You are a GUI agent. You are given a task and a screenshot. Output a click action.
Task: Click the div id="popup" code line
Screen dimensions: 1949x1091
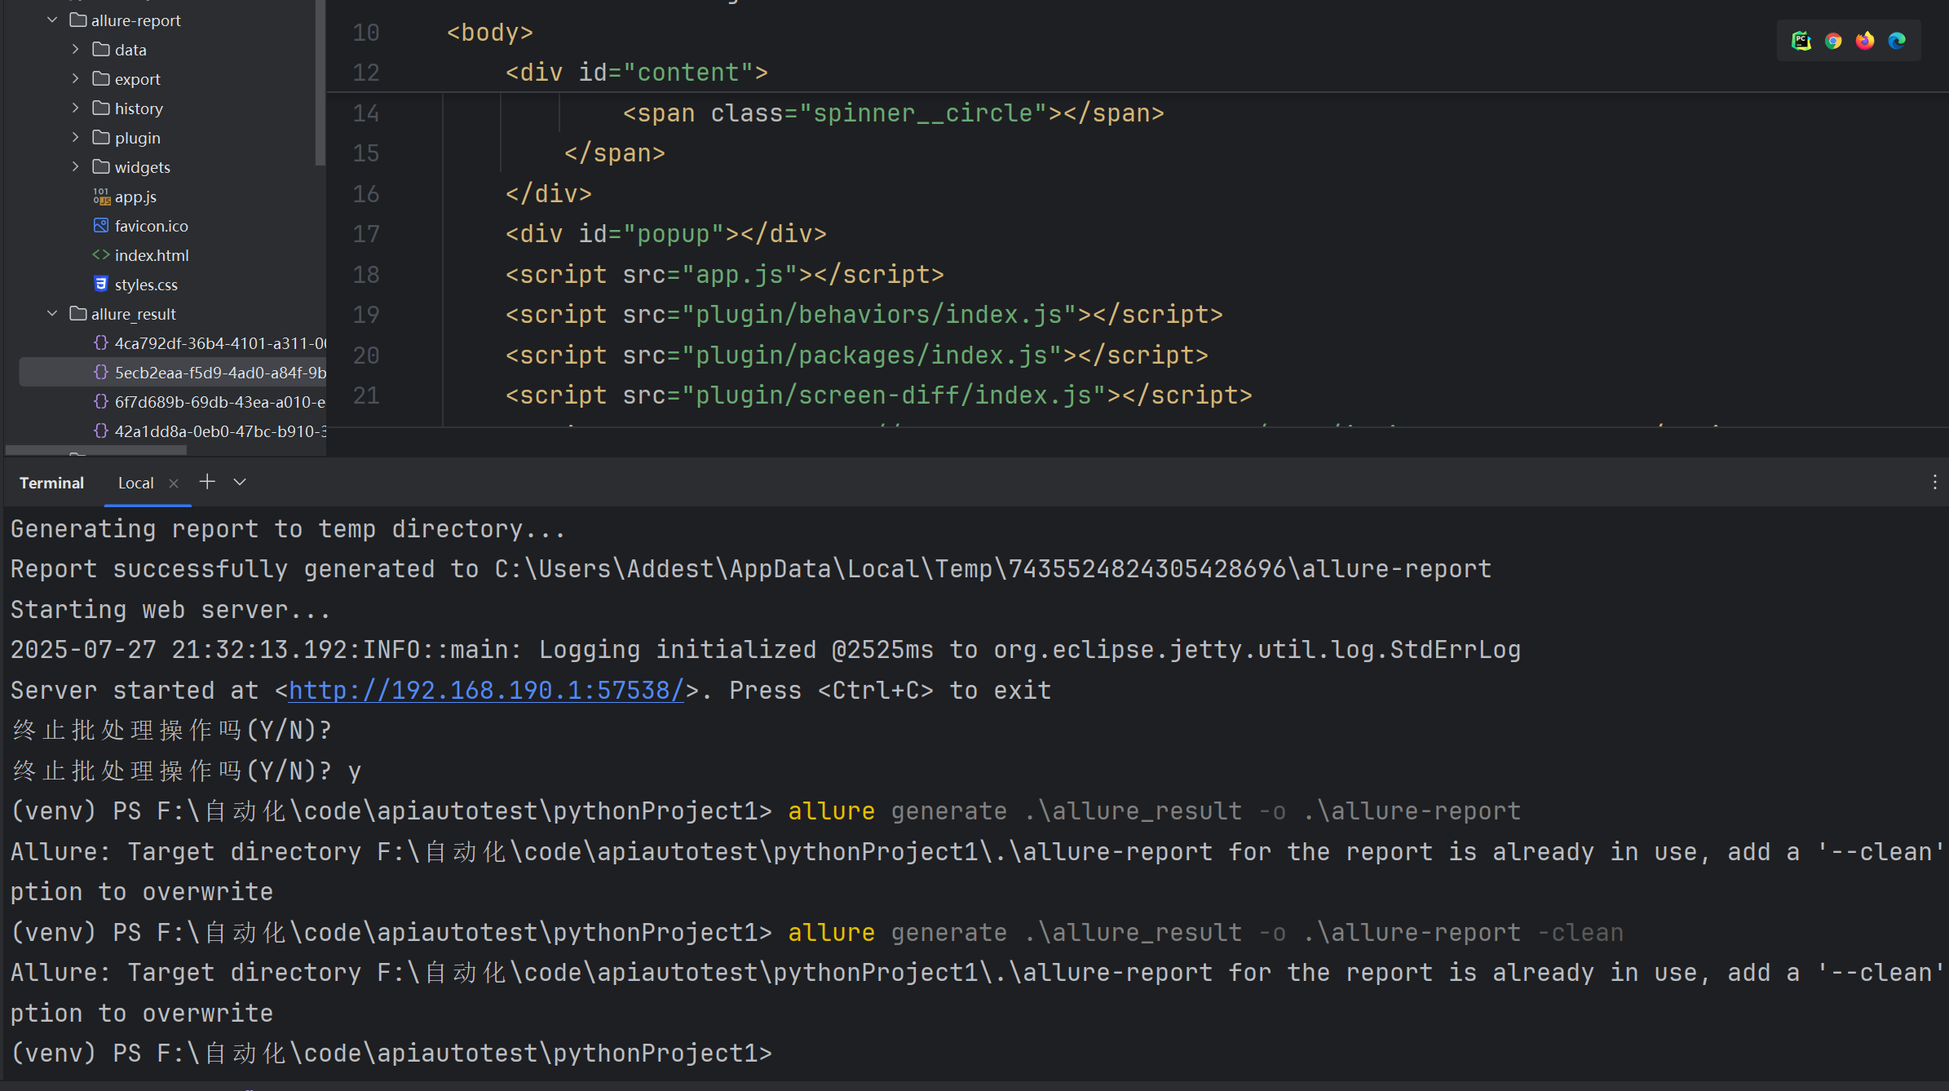pos(666,234)
